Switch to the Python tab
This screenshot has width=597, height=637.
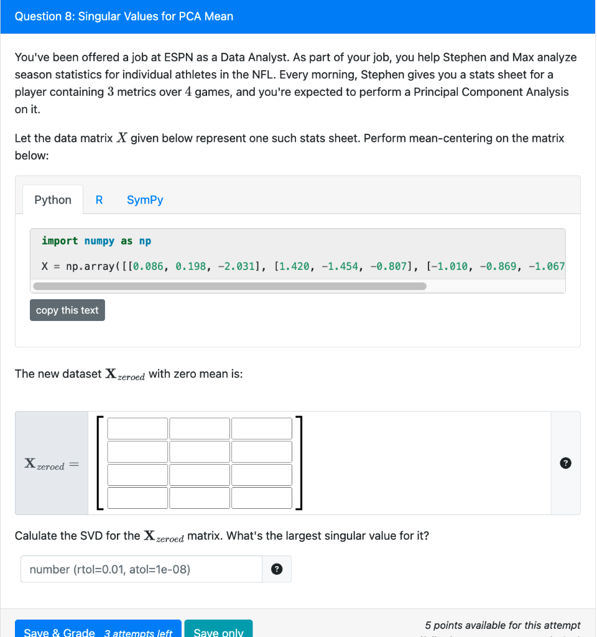click(52, 199)
